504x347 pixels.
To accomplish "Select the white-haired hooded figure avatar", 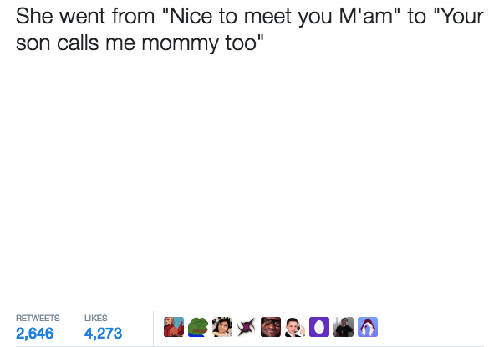I will 368,327.
